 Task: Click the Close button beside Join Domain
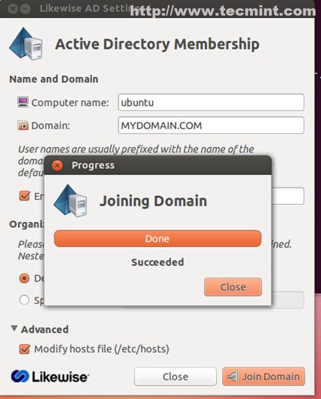175,377
